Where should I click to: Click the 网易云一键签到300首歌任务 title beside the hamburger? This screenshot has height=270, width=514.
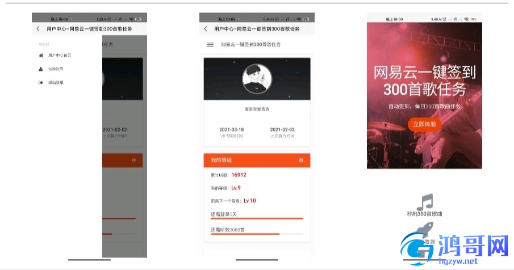pyautogui.click(x=251, y=44)
